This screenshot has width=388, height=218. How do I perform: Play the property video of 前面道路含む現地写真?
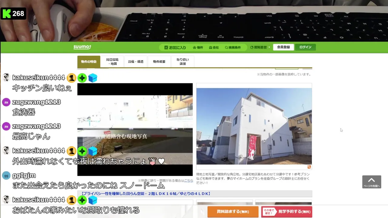(x=135, y=130)
